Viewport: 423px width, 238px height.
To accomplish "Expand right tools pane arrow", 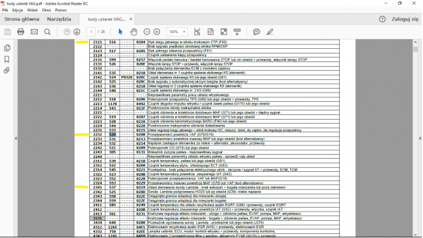I will coord(420,138).
